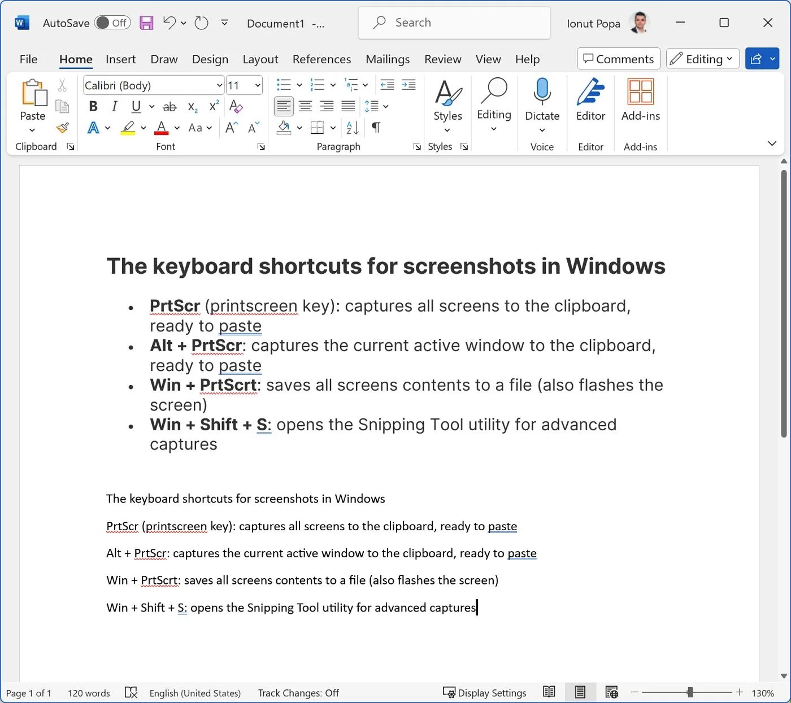Viewport: 791px width, 703px height.
Task: Apply subscript formatting
Action: coord(192,107)
